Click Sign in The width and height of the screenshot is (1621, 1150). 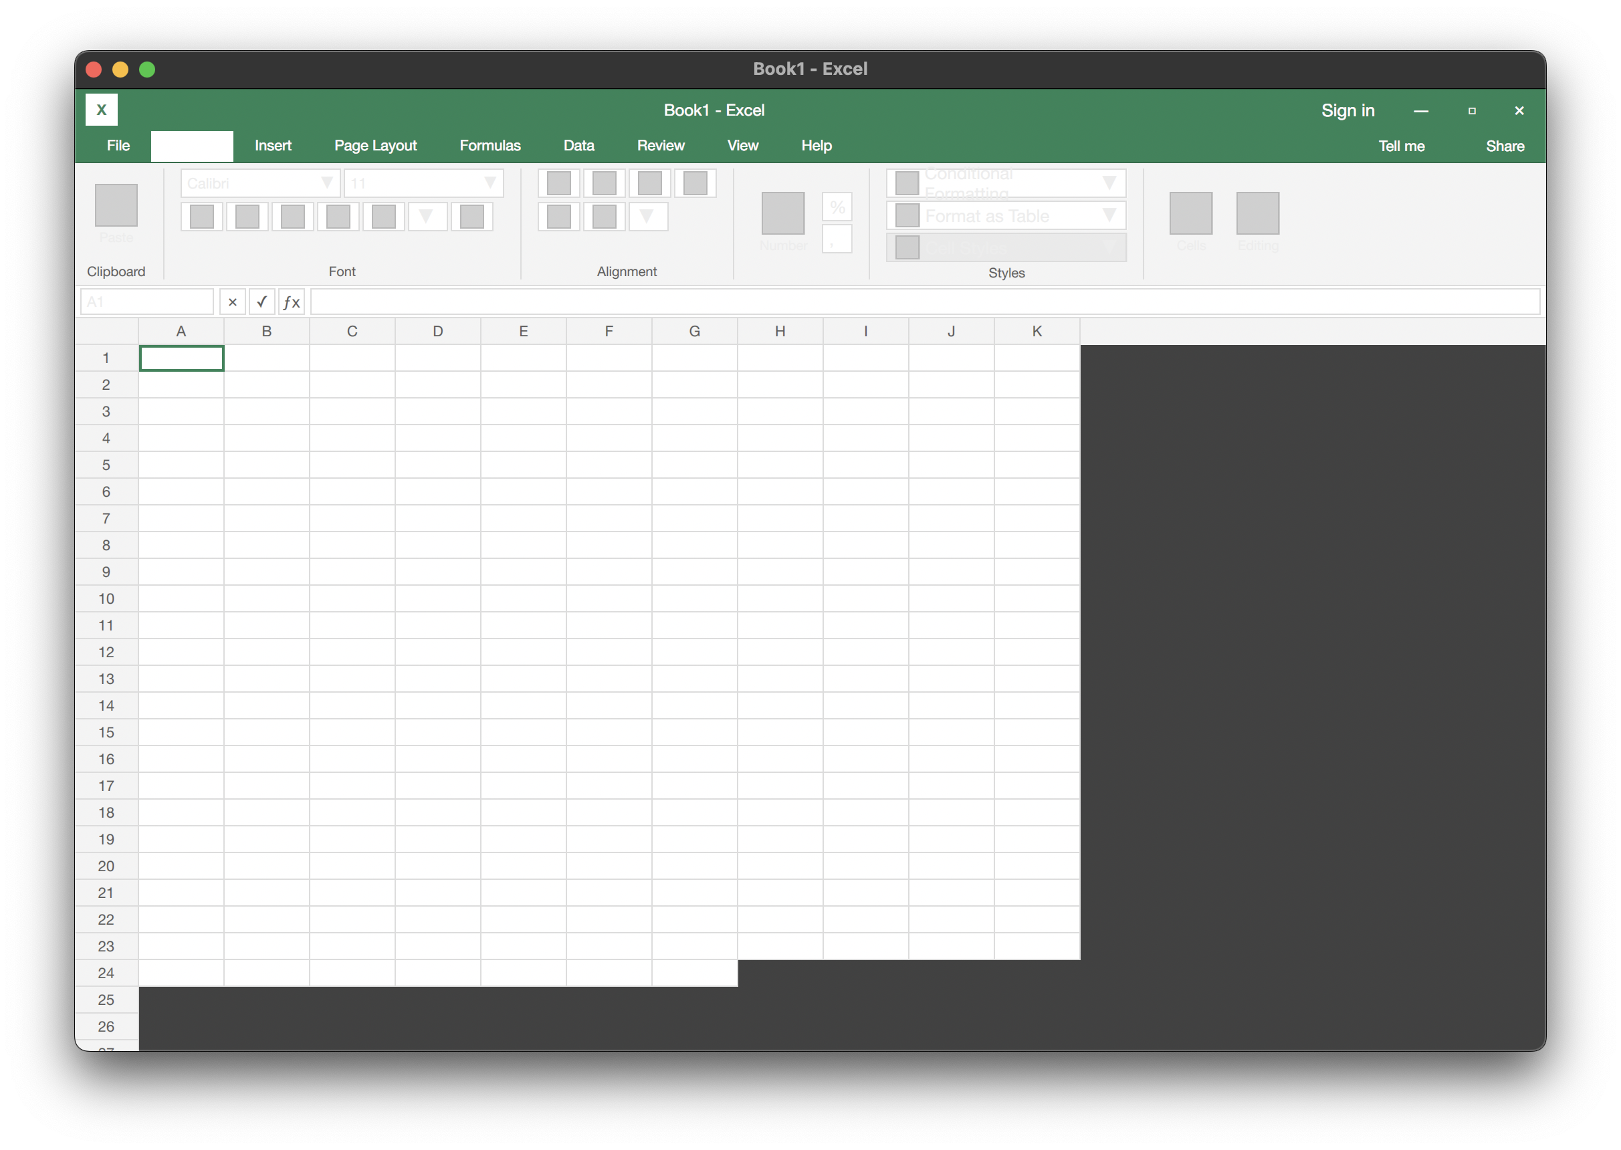[x=1347, y=110]
